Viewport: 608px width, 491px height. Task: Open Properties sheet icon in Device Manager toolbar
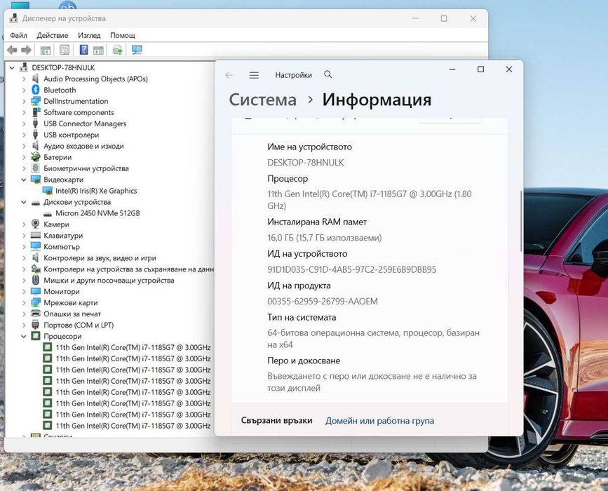(x=65, y=50)
